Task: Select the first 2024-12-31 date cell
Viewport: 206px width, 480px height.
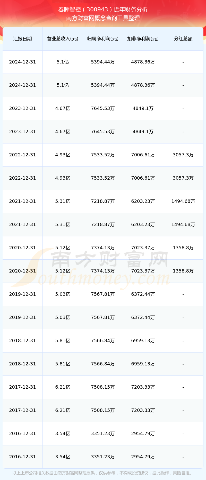Action: (x=22, y=62)
